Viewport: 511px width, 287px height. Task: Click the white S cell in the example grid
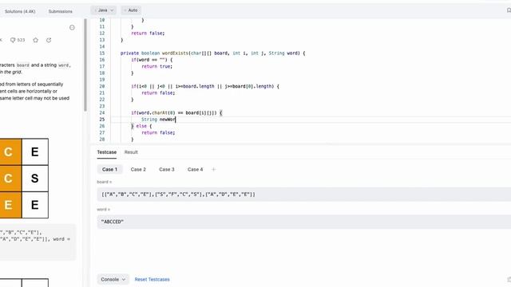coord(35,179)
